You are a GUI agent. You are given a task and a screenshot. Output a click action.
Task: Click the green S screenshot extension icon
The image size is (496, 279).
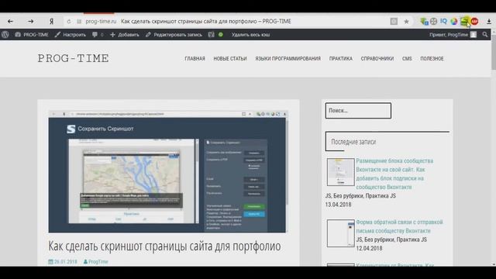[464, 22]
